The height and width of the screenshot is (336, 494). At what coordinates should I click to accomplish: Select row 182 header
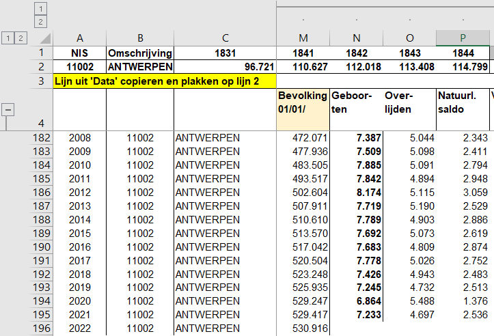pyautogui.click(x=41, y=138)
